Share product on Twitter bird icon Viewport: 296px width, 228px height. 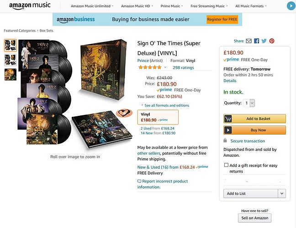pyautogui.click(x=264, y=41)
